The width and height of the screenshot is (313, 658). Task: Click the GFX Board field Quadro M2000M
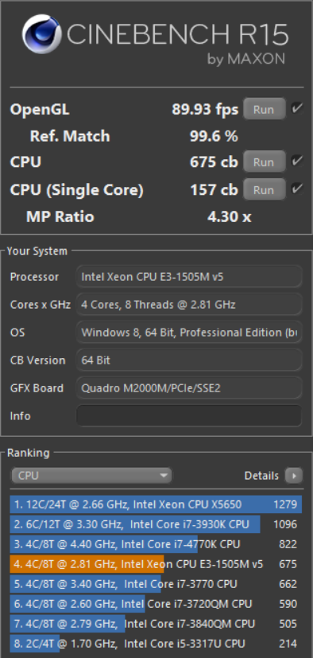(189, 387)
